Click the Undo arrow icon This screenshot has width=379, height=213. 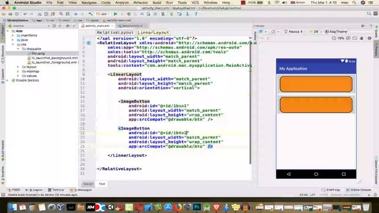pyautogui.click(x=25, y=14)
